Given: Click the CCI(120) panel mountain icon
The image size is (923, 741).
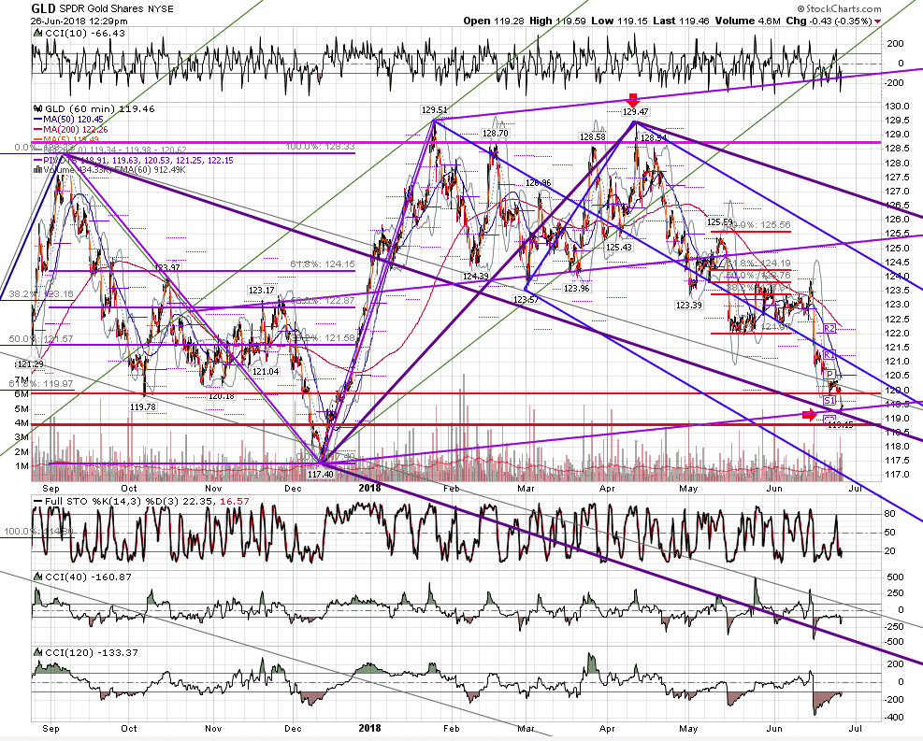Looking at the screenshot, I should point(38,652).
